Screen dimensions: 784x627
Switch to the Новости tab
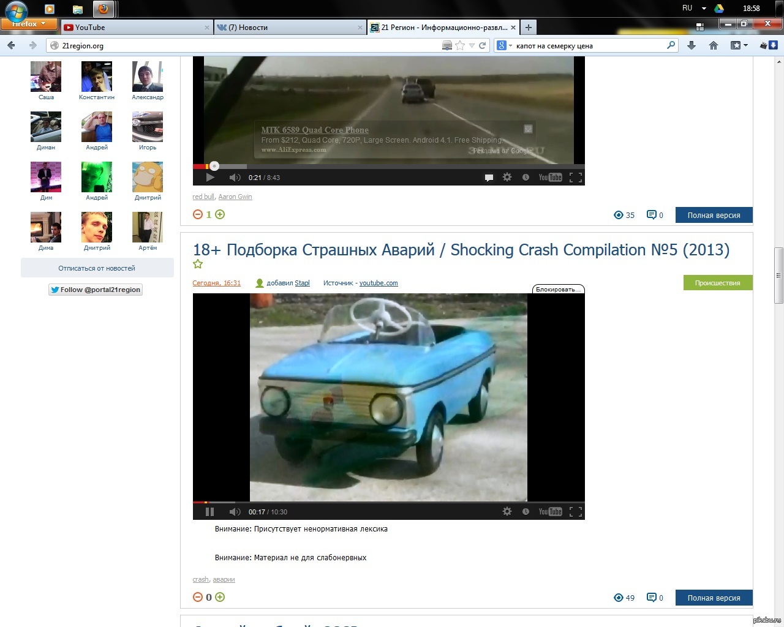(288, 28)
